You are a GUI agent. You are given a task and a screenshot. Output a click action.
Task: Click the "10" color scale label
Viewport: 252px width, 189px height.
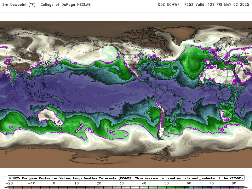pos(77,183)
